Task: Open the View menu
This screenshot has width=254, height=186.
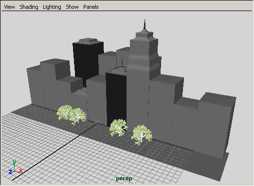Action: [x=9, y=7]
